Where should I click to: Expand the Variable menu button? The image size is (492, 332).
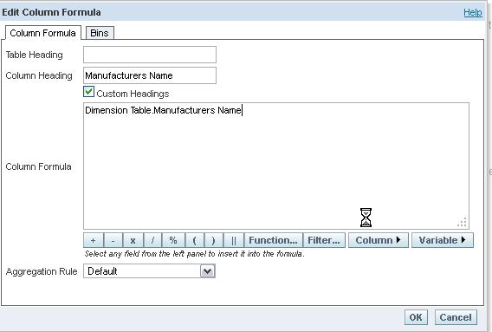tap(442, 240)
